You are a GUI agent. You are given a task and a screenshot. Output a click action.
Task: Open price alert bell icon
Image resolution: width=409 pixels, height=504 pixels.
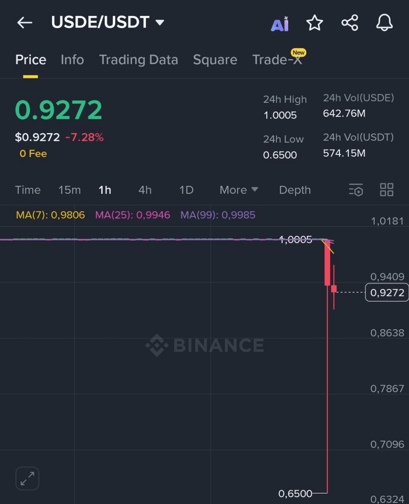384,23
